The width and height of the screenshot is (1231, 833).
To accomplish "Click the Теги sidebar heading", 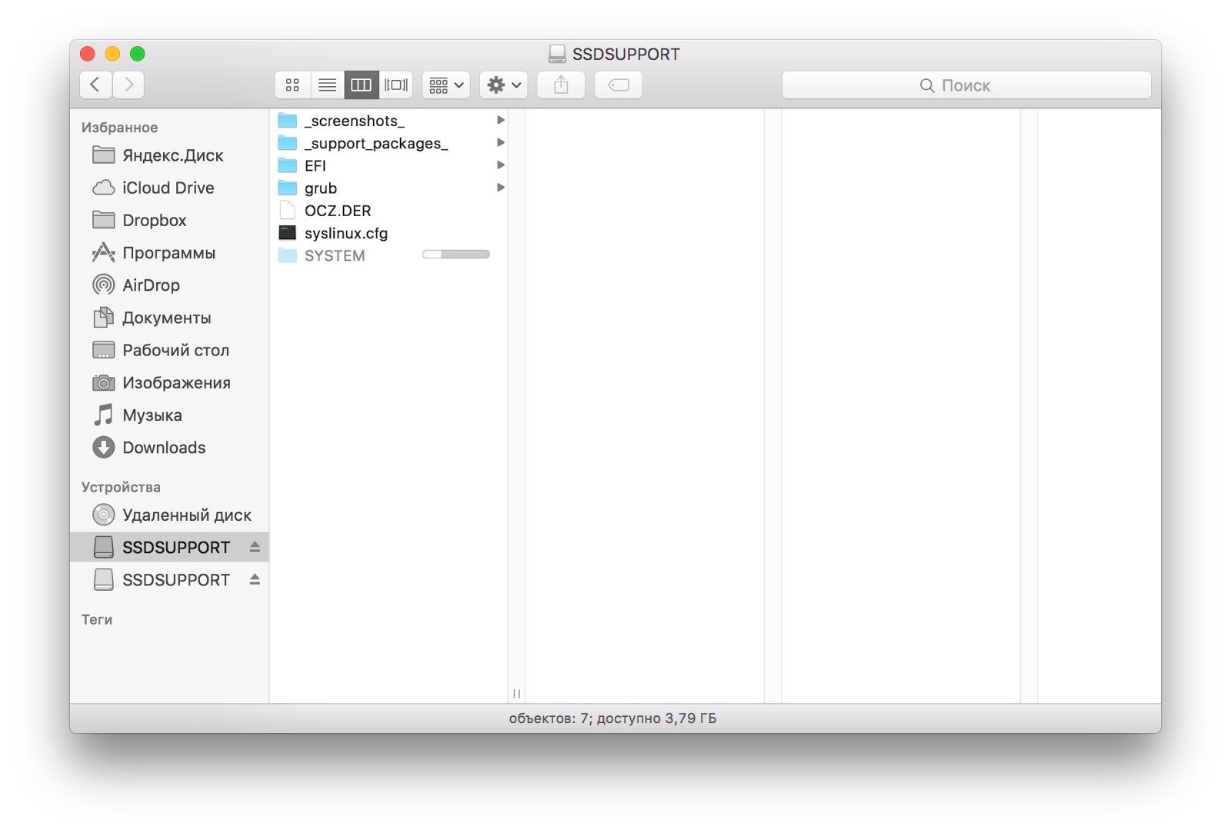I will [97, 619].
